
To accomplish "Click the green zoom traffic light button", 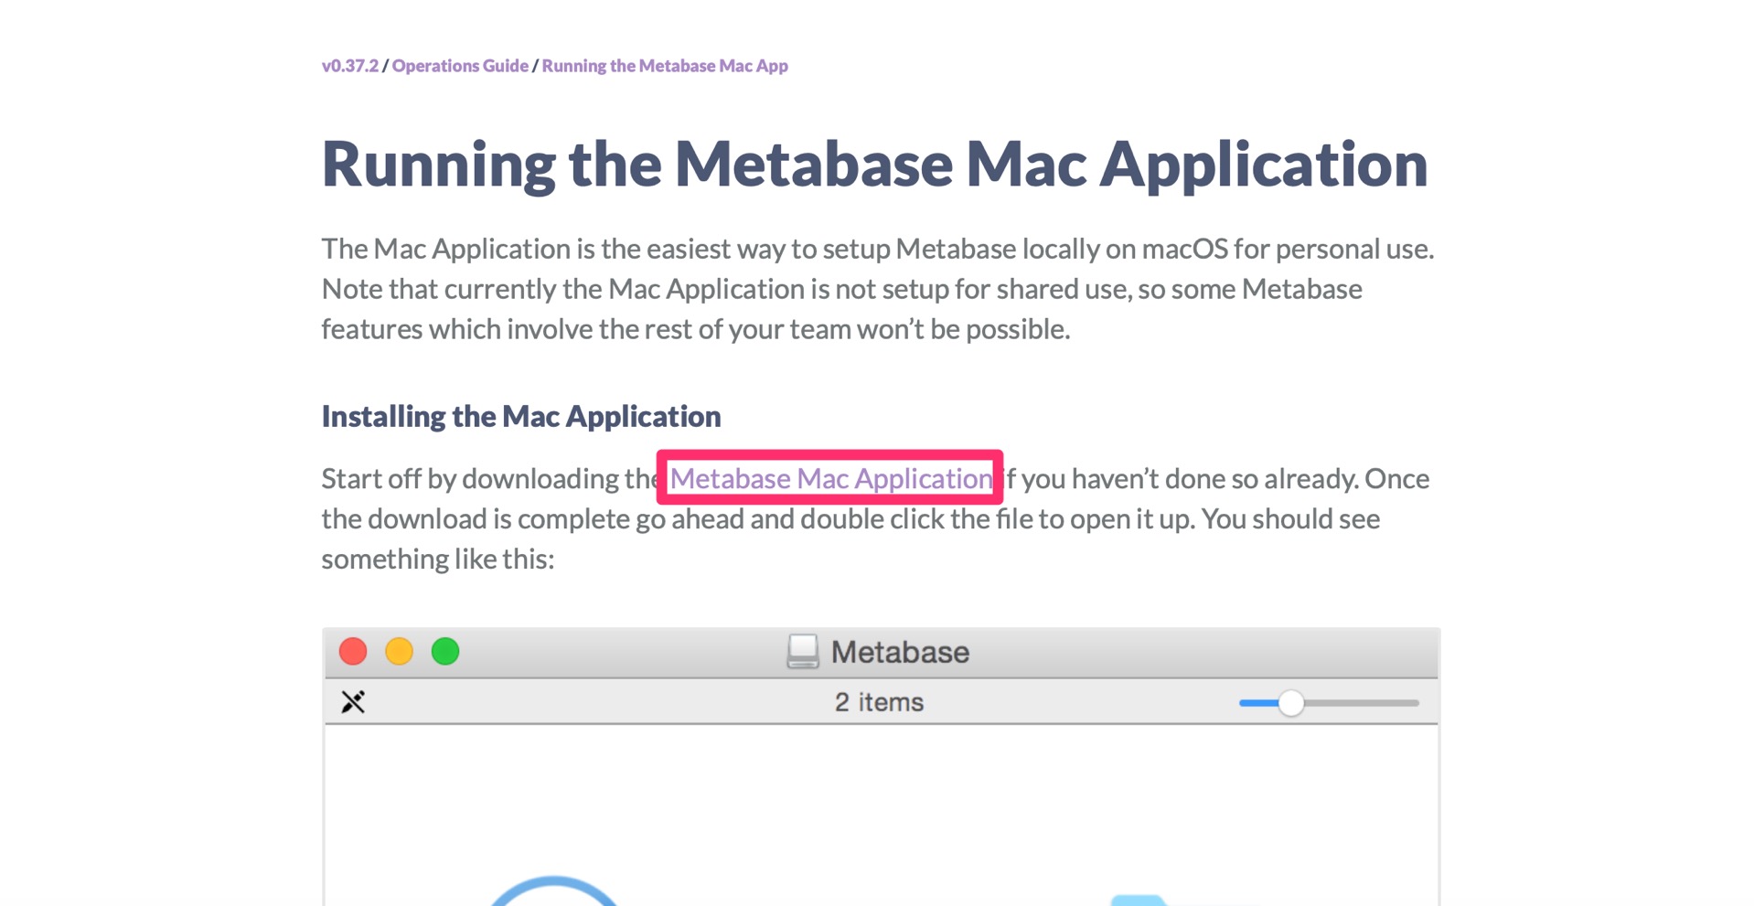I will [x=446, y=651].
